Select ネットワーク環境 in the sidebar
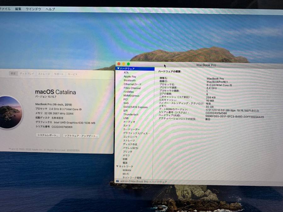 click(x=132, y=177)
